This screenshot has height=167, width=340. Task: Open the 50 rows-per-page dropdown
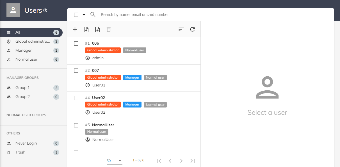(114, 161)
